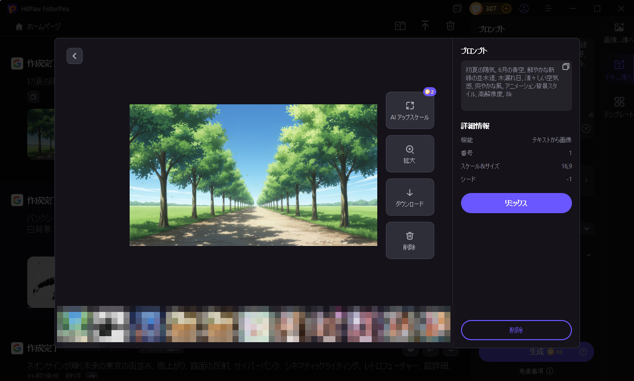Select the AI アップスケール tool icon
The height and width of the screenshot is (381, 634).
[x=410, y=106]
